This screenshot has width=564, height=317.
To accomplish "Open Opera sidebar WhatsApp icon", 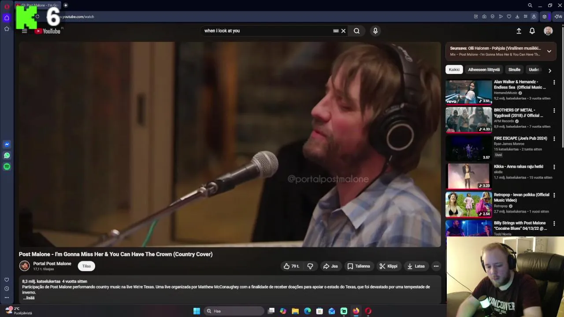I will point(7,155).
